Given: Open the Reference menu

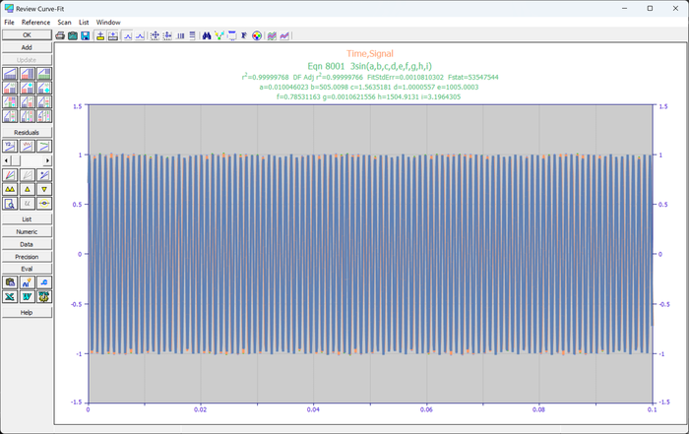Looking at the screenshot, I should [x=35, y=23].
